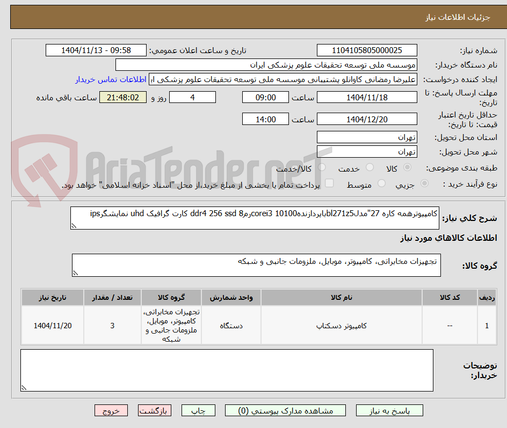Click the 'طبقه بندی موضوعی:' label

click(462, 168)
